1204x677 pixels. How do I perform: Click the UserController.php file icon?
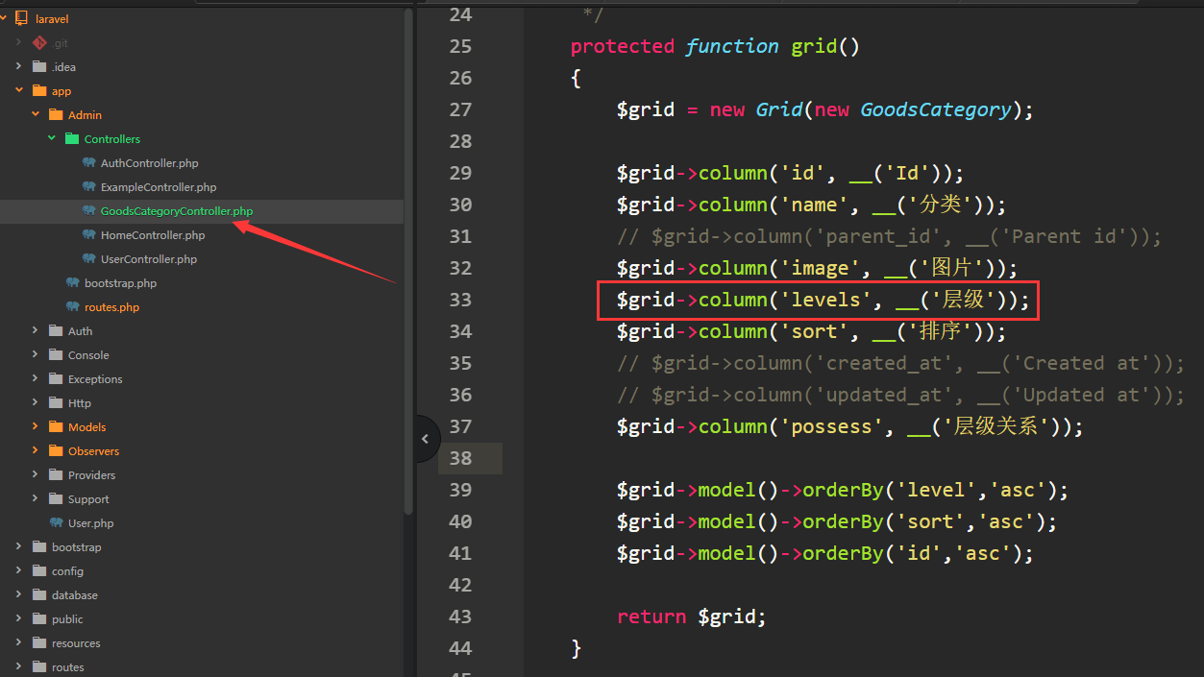[89, 258]
